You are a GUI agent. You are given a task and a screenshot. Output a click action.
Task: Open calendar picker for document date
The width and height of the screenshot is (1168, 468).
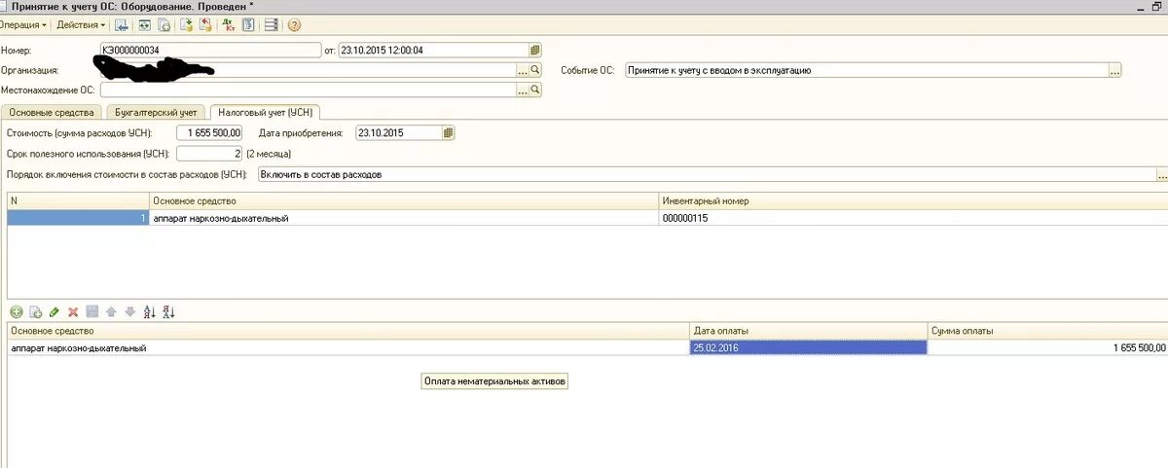pyautogui.click(x=535, y=50)
